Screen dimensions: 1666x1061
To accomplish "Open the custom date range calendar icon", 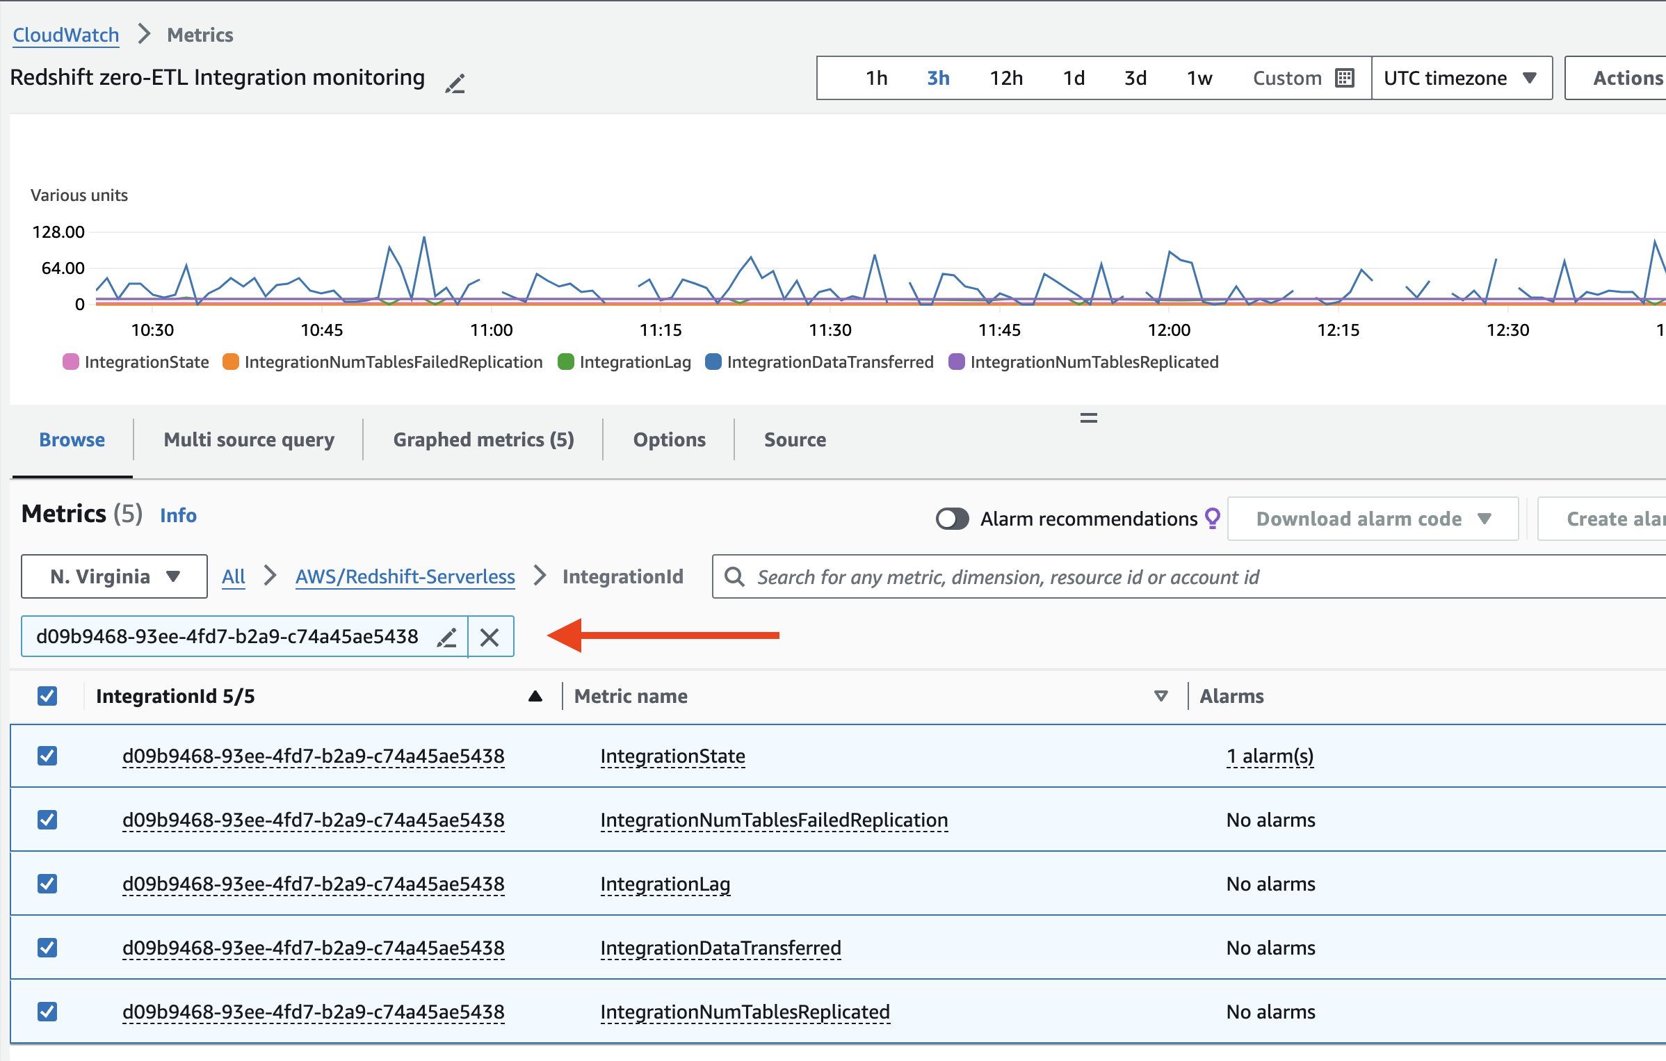I will (x=1345, y=78).
